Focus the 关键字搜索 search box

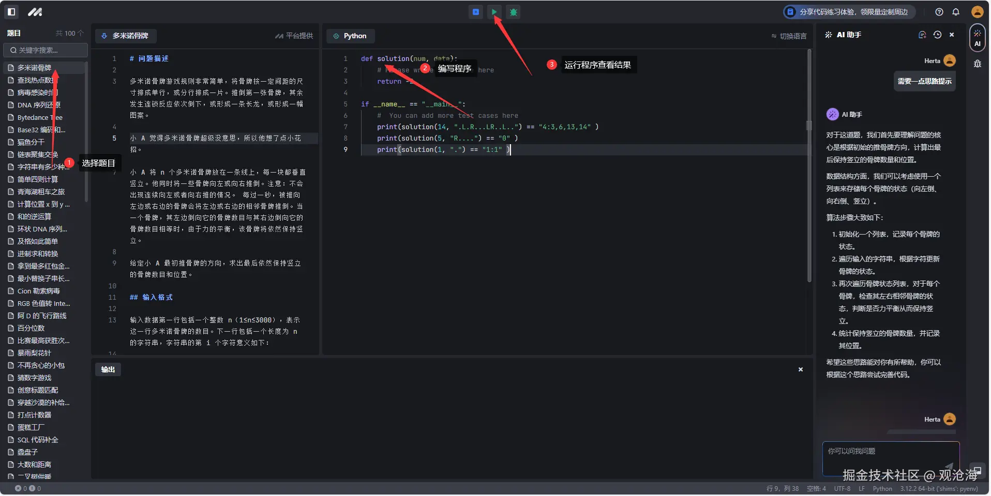coord(46,50)
